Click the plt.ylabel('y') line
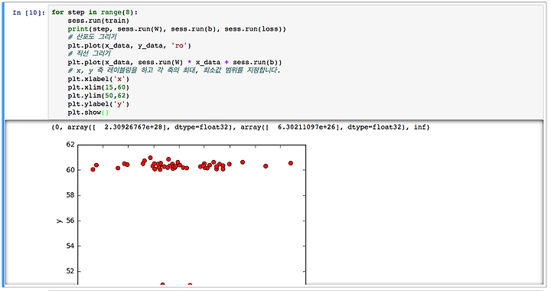Viewport: 551px width, 291px height. pos(99,104)
